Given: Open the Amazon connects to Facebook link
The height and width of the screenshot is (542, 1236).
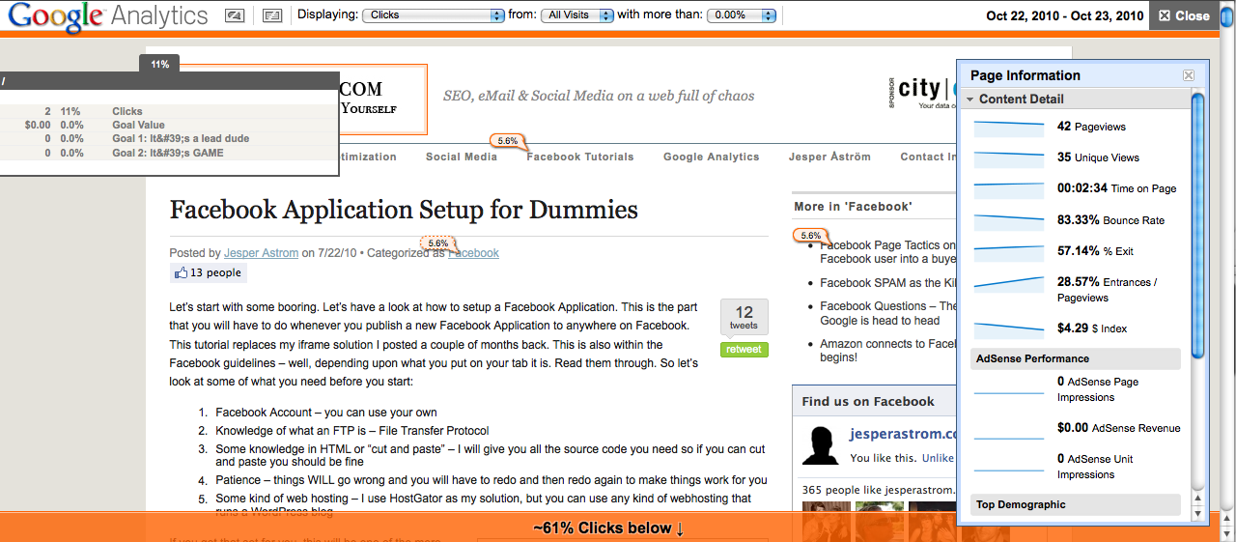Looking at the screenshot, I should click(888, 350).
